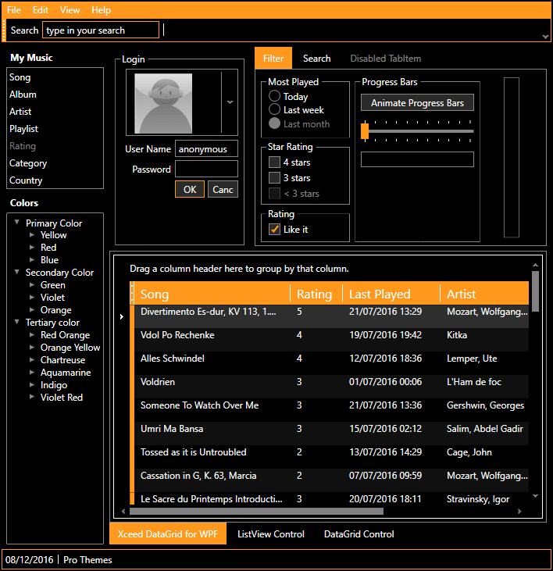Check the 4 stars checkbox
553x571 pixels.
click(x=274, y=162)
